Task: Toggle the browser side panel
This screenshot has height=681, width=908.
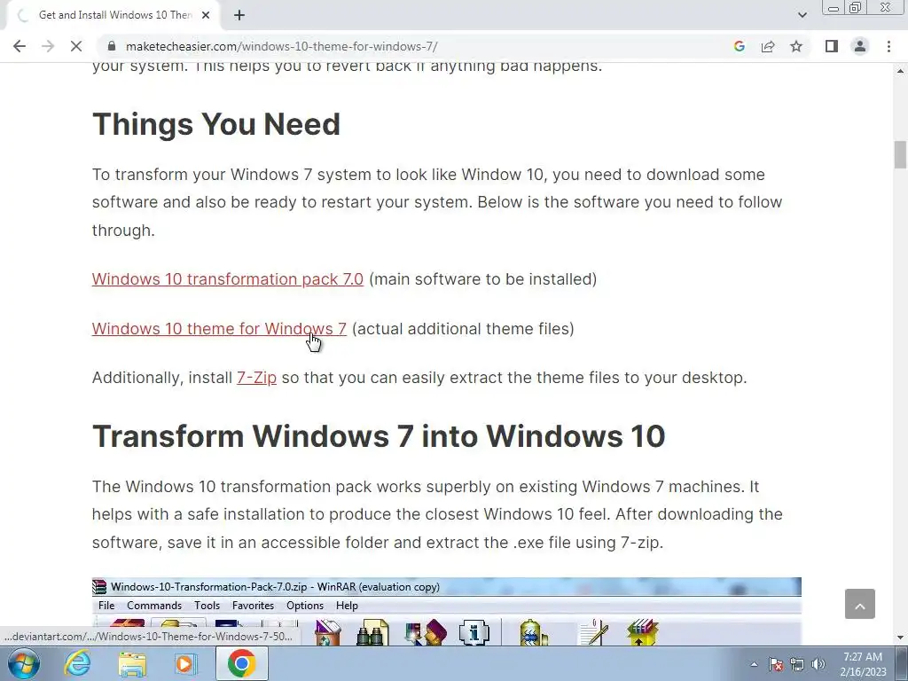Action: (832, 46)
